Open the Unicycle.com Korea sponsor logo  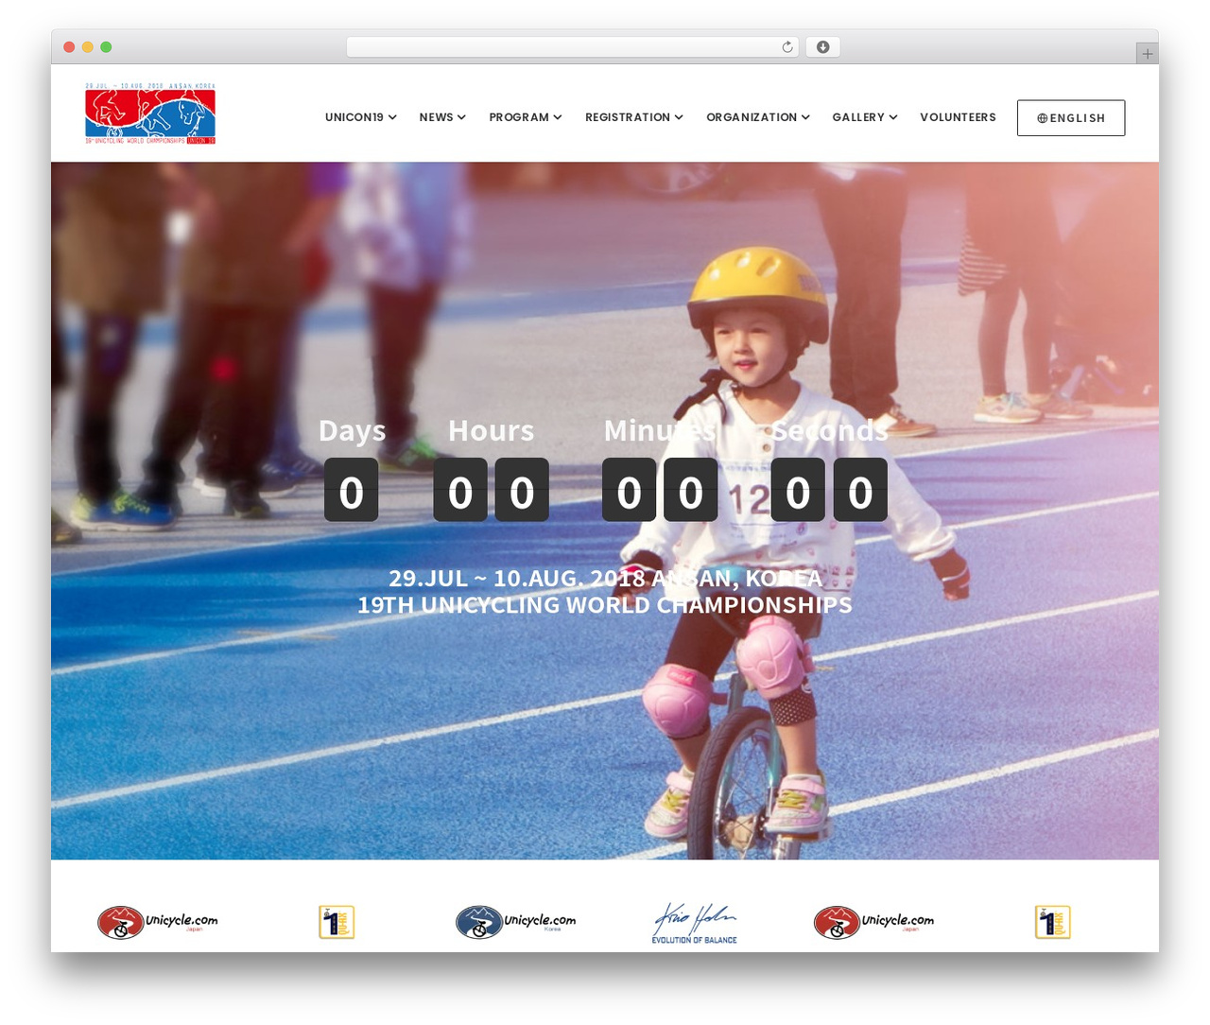point(515,922)
